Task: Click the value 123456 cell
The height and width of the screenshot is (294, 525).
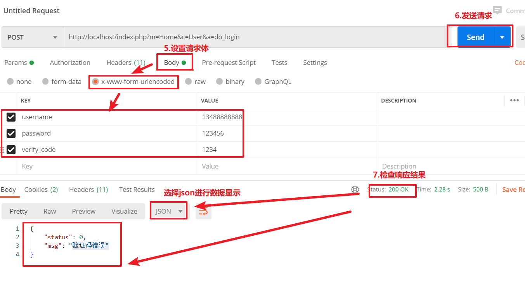Action: 288,133
